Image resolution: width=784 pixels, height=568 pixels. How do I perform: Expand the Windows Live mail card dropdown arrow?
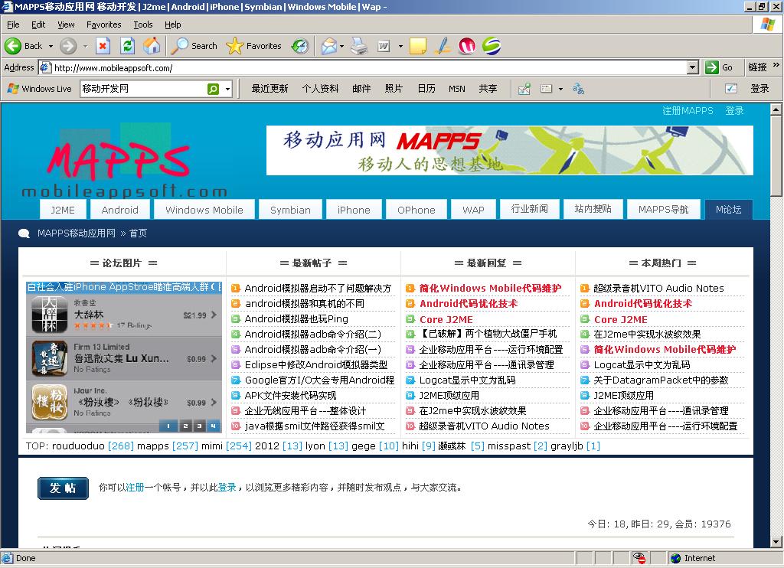[560, 89]
